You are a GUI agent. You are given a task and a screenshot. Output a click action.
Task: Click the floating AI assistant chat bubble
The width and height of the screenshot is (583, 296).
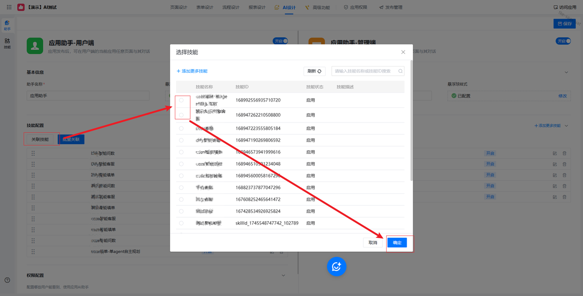tap(337, 267)
